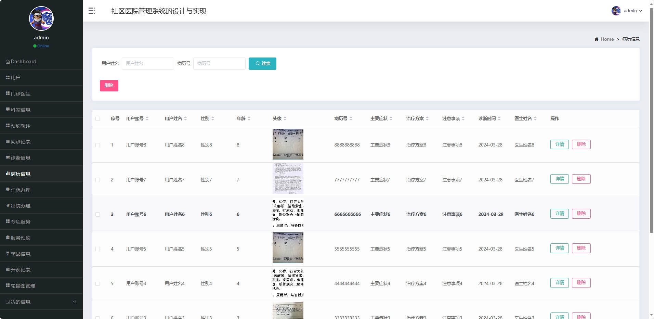Image resolution: width=654 pixels, height=319 pixels.
Task: Click the grid icon beside 门诊医生
Action: 8,93
